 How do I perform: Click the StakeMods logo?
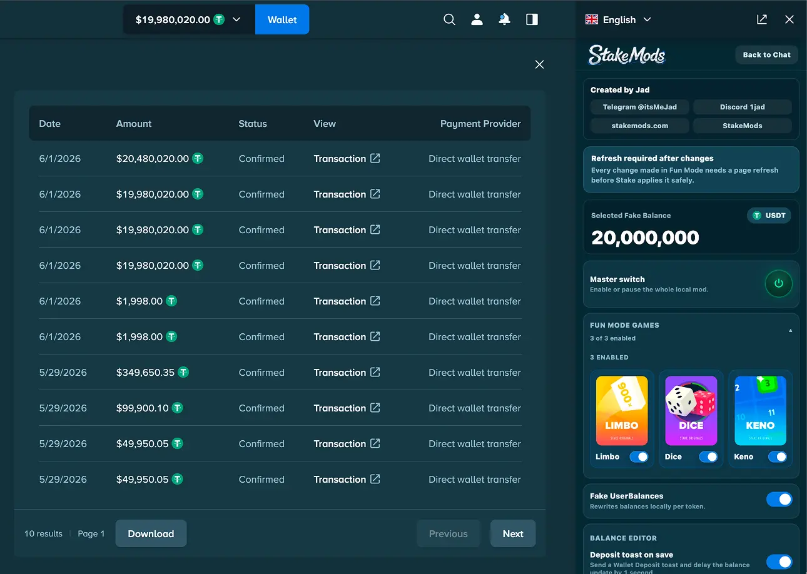tap(627, 55)
